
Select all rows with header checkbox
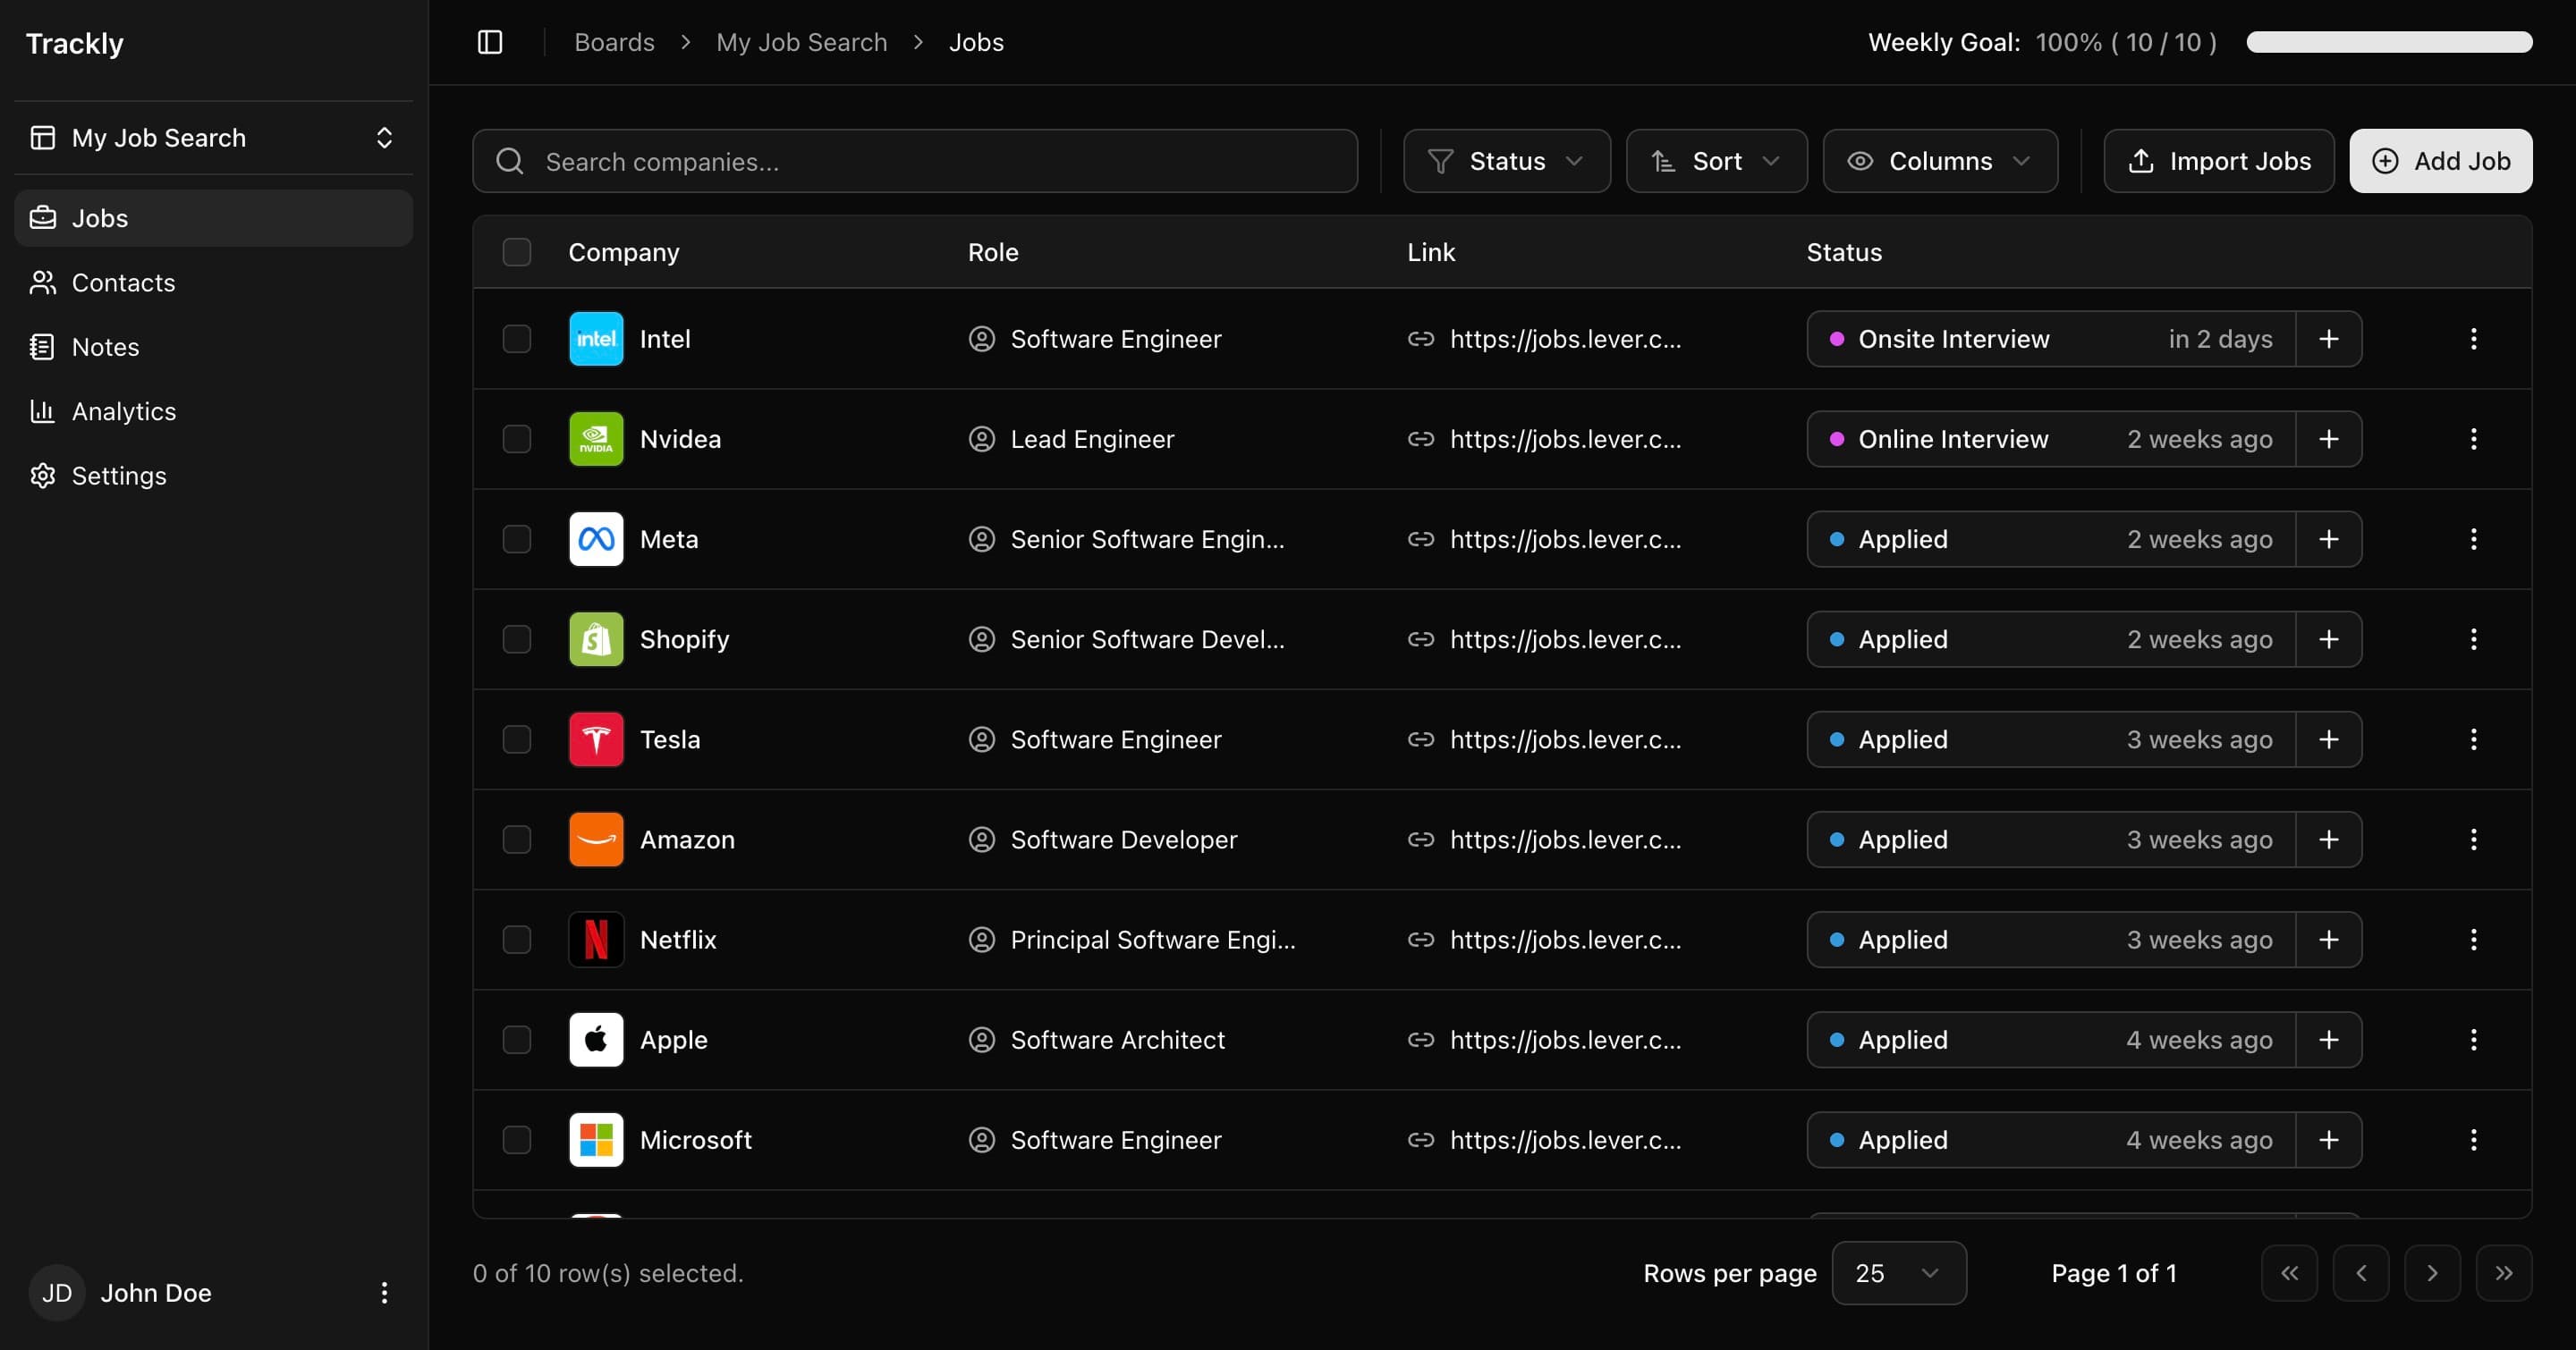click(x=517, y=252)
